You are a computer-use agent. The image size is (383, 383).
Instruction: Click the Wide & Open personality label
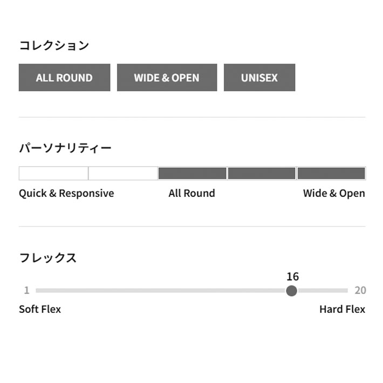click(334, 193)
